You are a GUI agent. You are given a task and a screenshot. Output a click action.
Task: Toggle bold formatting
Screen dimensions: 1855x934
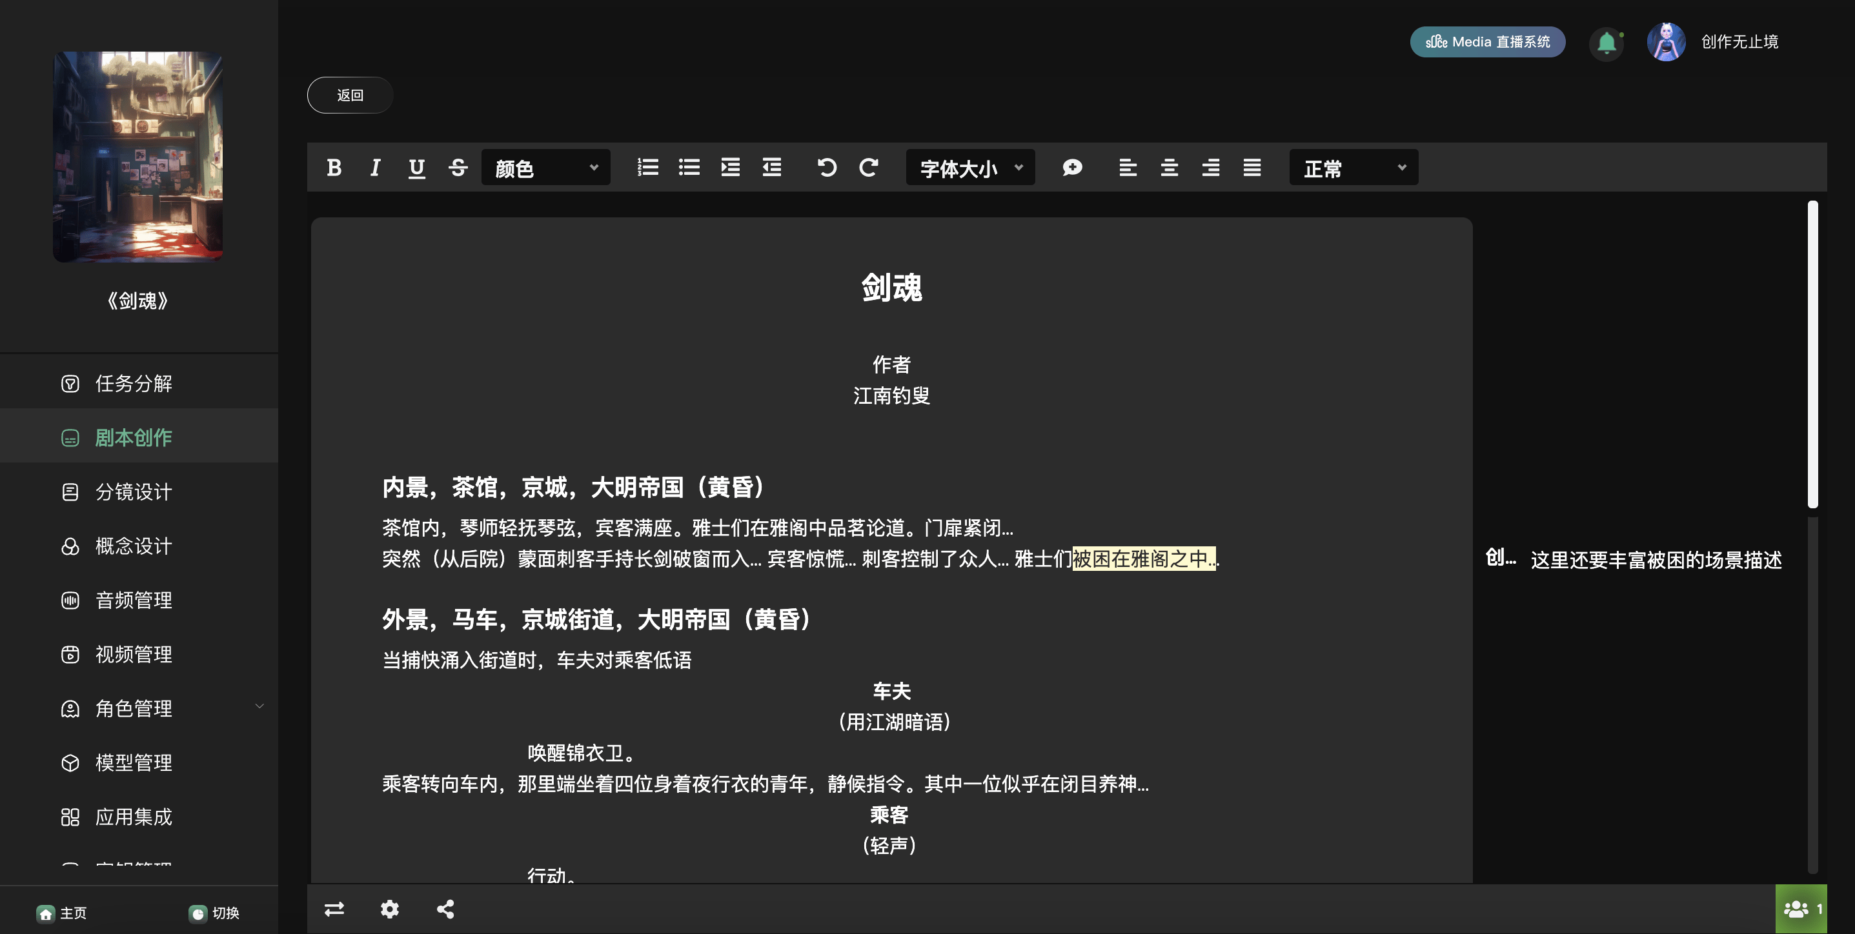click(x=334, y=168)
